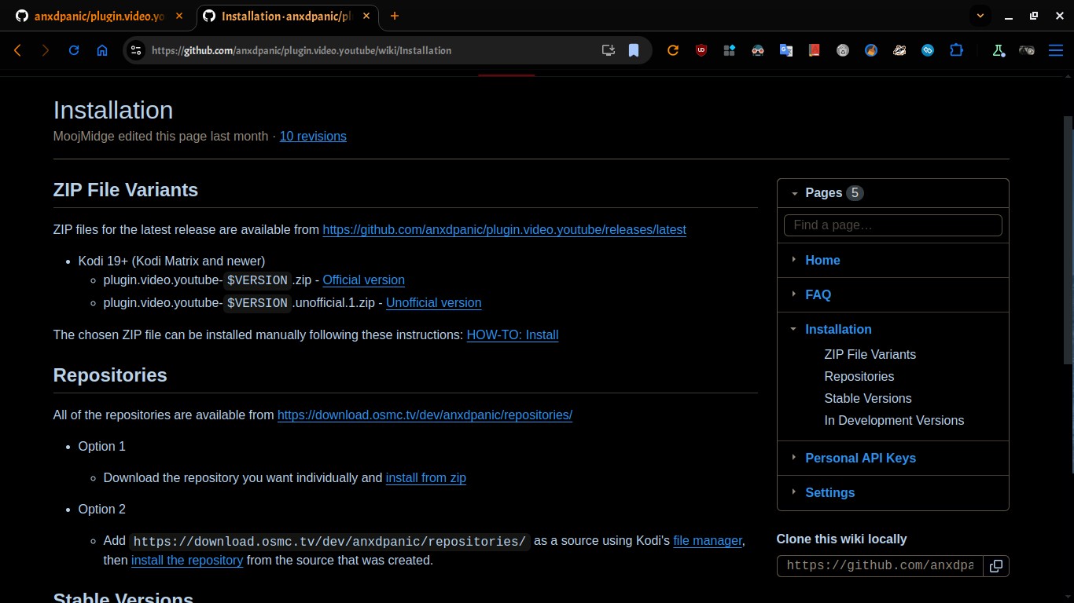Open the Extensions puzzle piece menu
The height and width of the screenshot is (603, 1074).
pyautogui.click(x=956, y=50)
